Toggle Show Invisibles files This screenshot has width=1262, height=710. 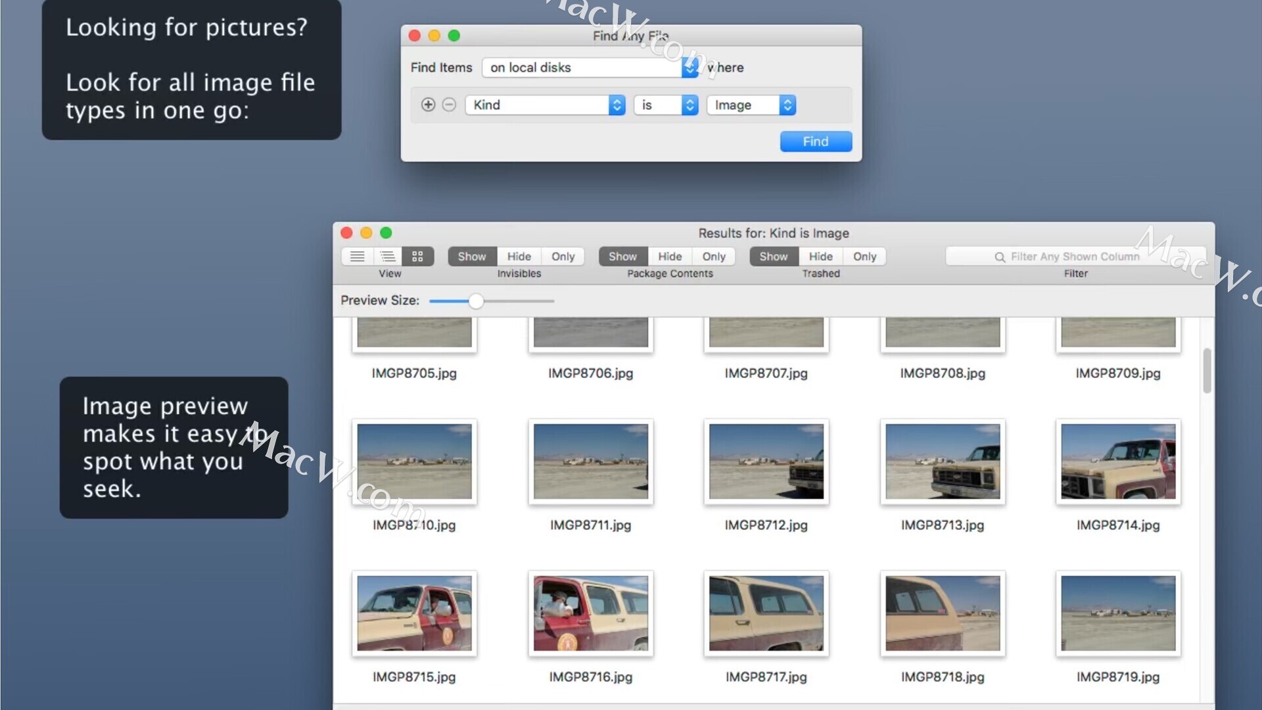click(x=471, y=256)
